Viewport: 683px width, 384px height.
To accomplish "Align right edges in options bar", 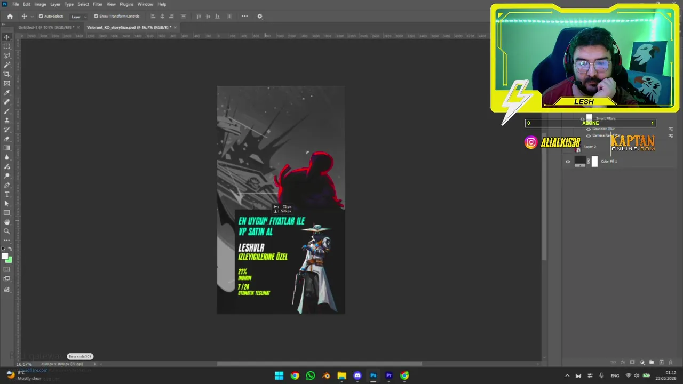I will coord(172,16).
